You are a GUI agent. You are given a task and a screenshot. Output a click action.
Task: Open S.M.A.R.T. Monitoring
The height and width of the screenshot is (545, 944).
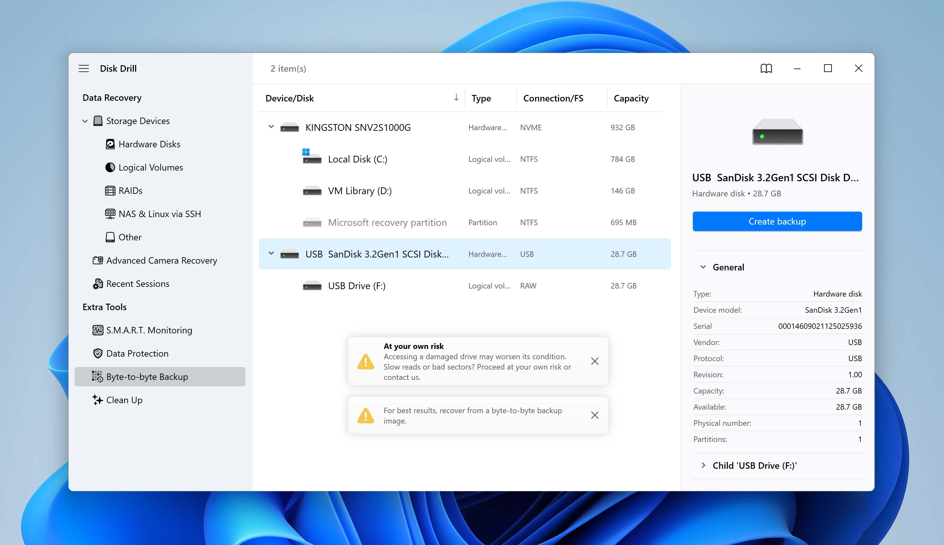tap(149, 330)
